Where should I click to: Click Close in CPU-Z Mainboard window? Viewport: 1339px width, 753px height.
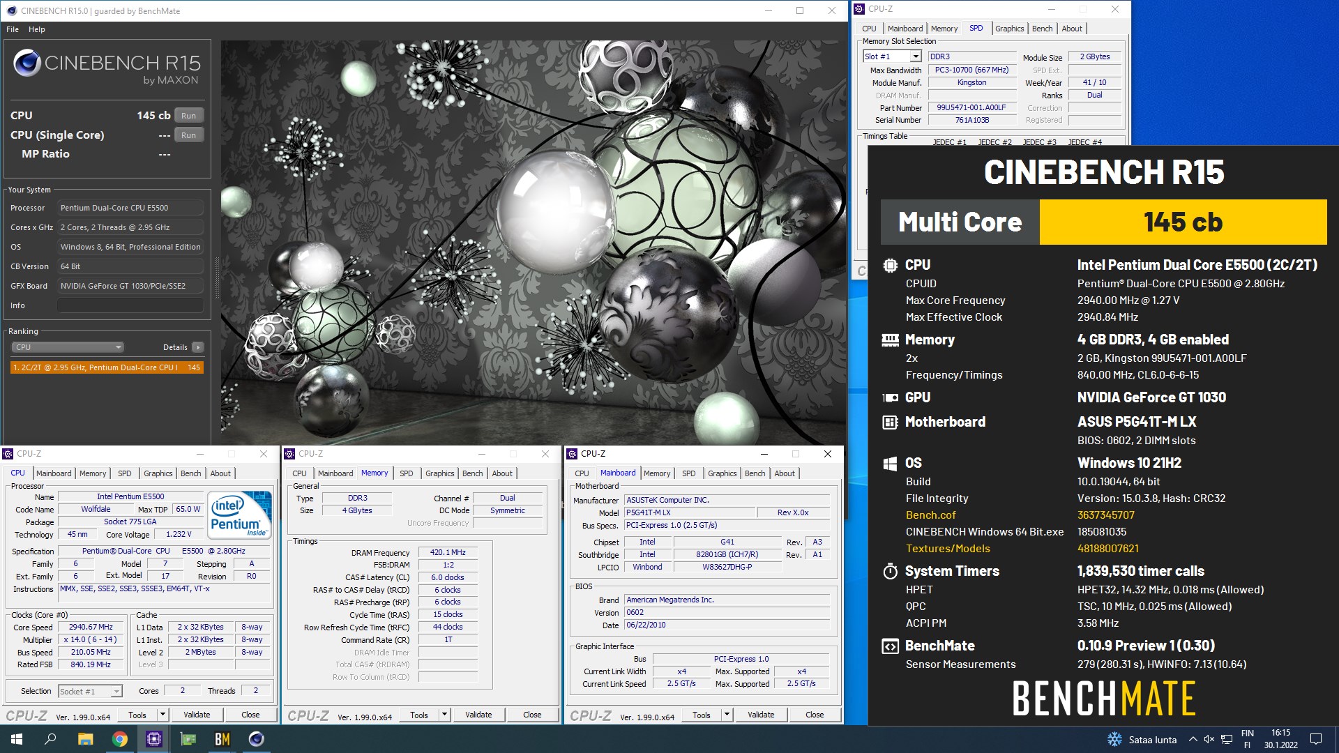click(x=815, y=715)
